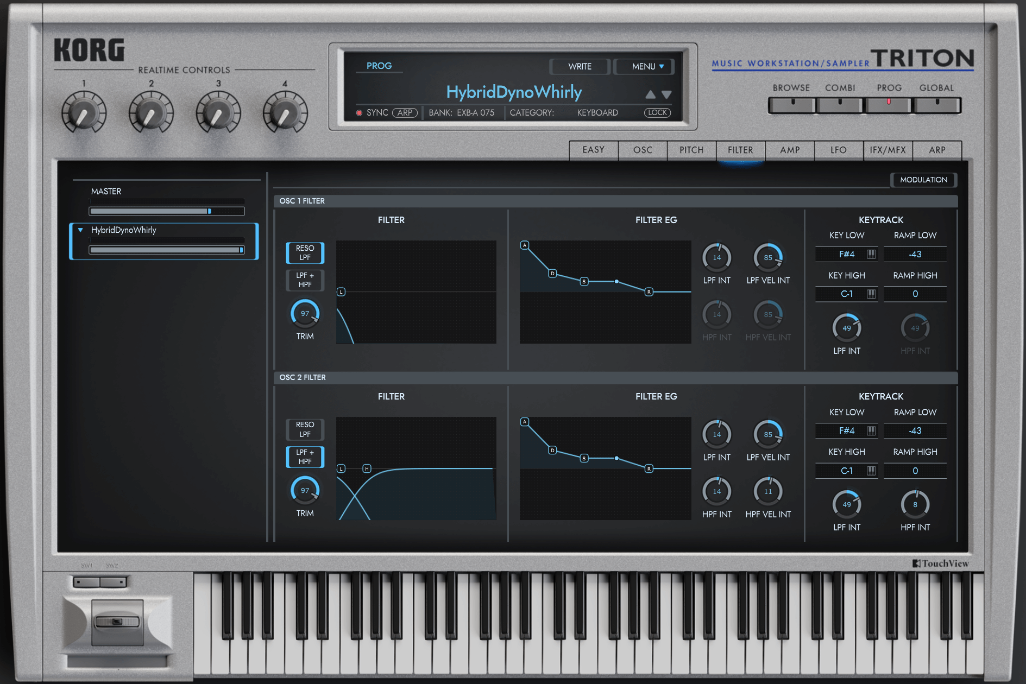Select LPF + HPF type for OSC 2
This screenshot has height=684, width=1026.
point(305,457)
